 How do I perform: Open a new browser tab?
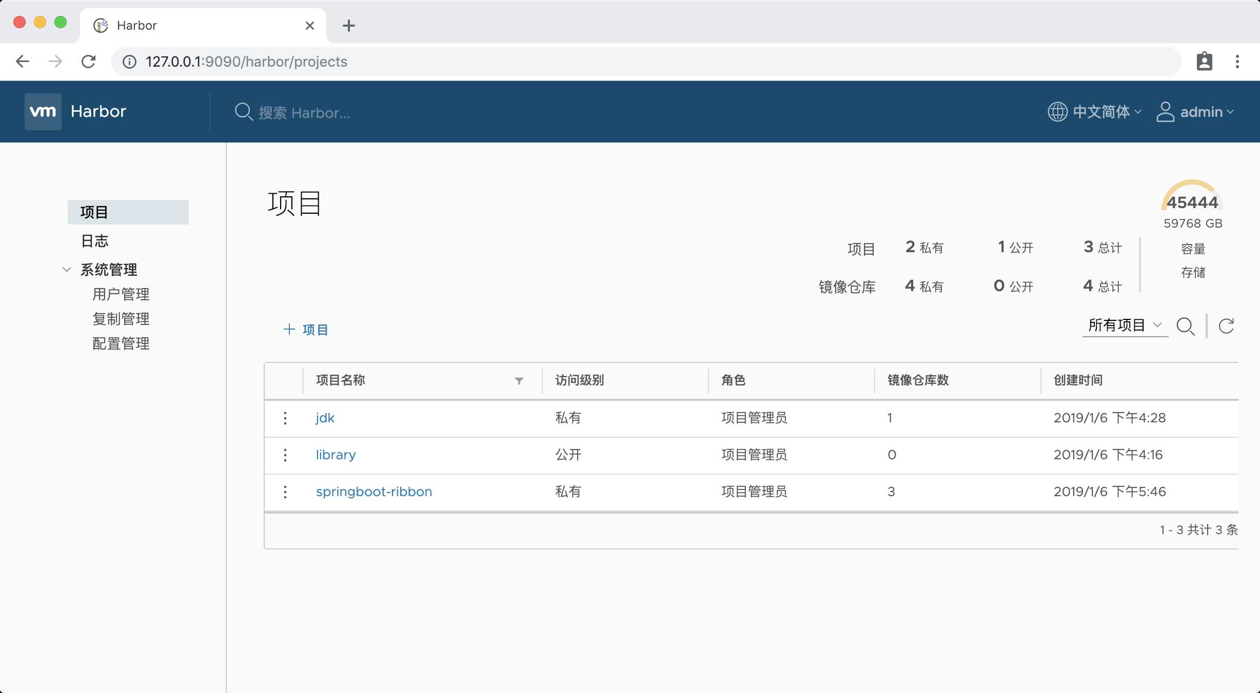click(x=349, y=26)
